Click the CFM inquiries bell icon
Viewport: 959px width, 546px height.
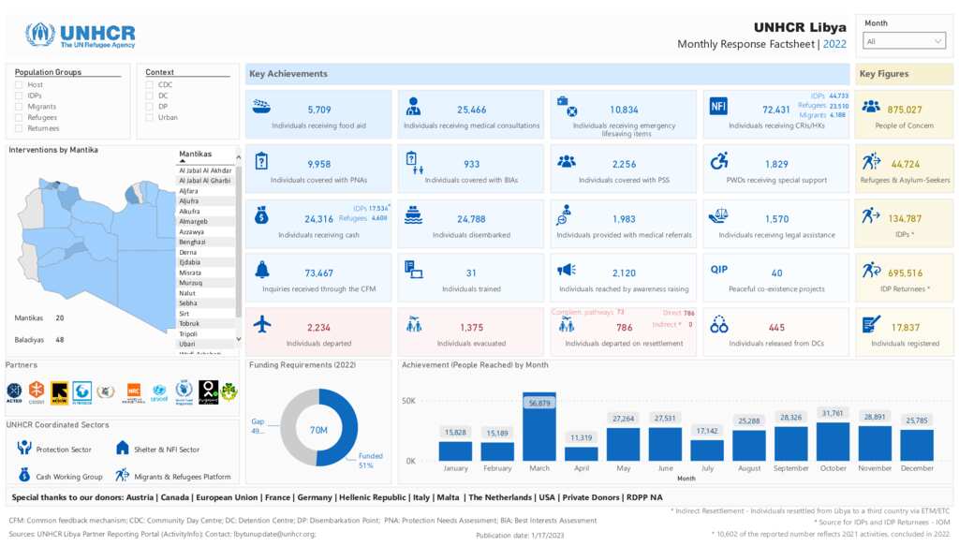point(262,270)
